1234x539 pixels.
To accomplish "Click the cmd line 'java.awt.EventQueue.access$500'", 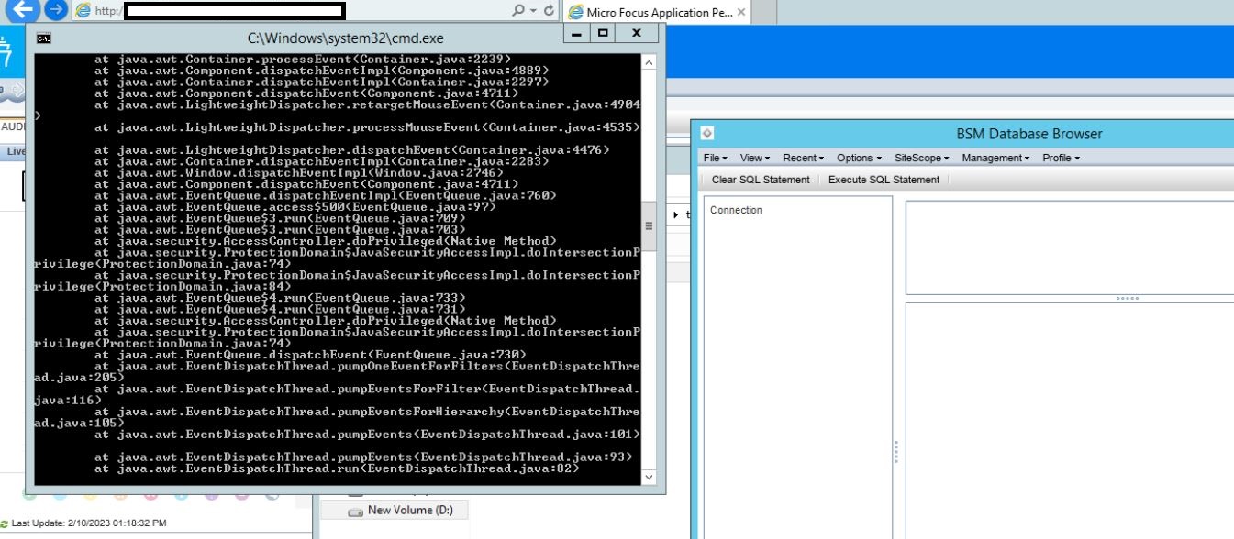I will pos(295,206).
